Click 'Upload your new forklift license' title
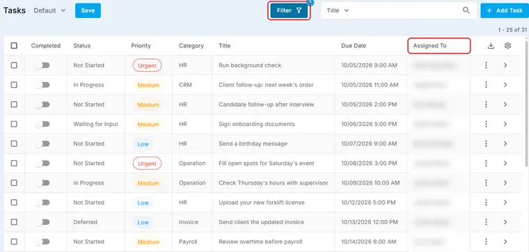Image resolution: width=529 pixels, height=252 pixels. pyautogui.click(x=262, y=203)
